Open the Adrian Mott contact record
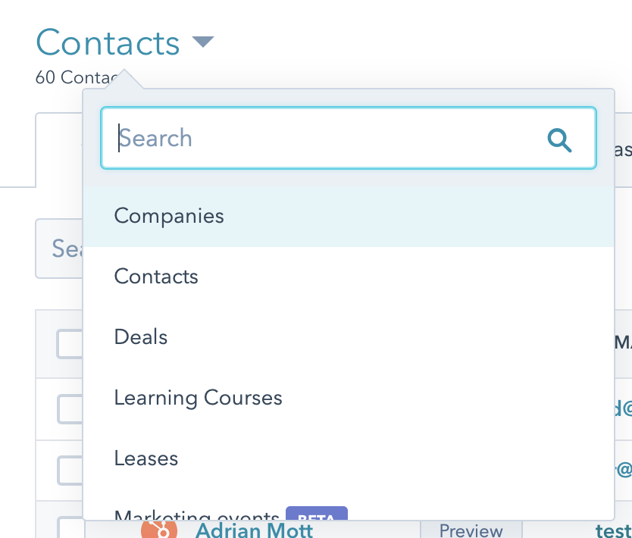632x538 pixels. pyautogui.click(x=253, y=530)
